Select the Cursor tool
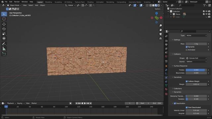212x119 pixels. point(4,19)
